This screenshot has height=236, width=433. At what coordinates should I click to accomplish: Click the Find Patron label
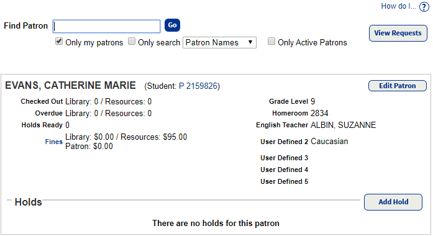25,25
